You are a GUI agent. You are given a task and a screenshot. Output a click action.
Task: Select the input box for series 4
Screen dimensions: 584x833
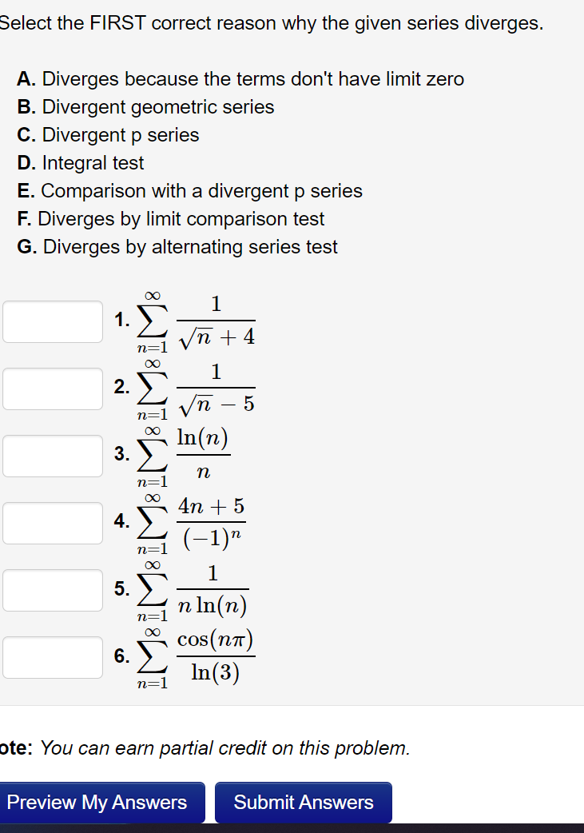pyautogui.click(x=53, y=524)
